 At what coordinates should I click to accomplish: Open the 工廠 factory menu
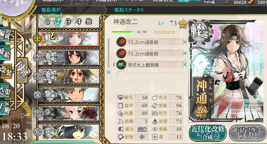coord(5,108)
